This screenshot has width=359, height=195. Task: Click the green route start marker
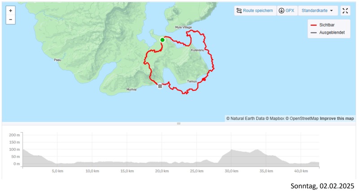click(162, 40)
